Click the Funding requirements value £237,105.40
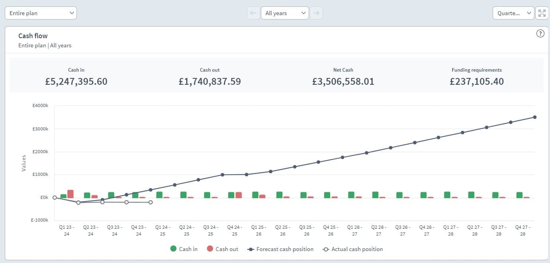 point(477,82)
